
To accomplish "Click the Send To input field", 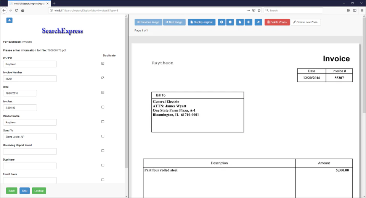I will click(x=30, y=137).
